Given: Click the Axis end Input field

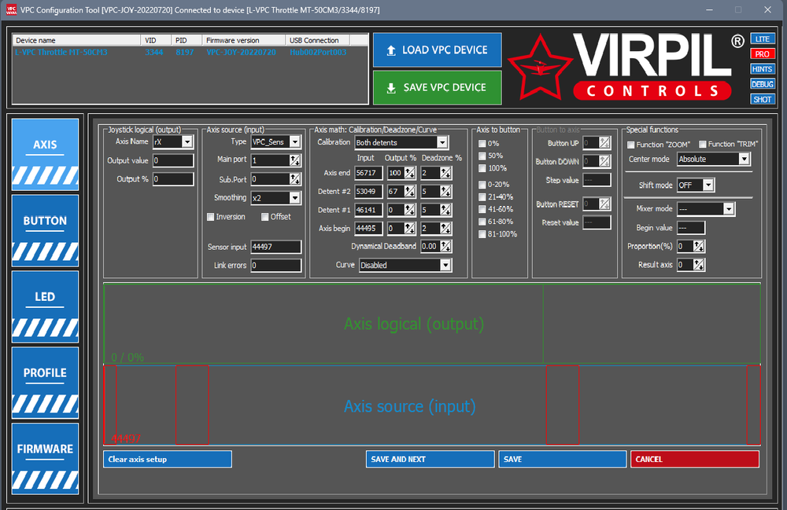Looking at the screenshot, I should click(x=368, y=173).
